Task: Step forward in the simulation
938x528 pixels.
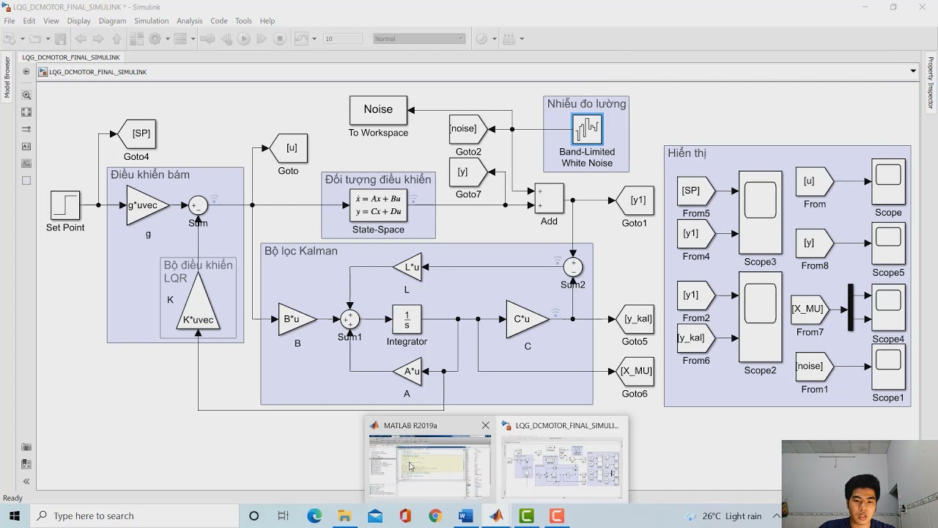Action: 262,39
